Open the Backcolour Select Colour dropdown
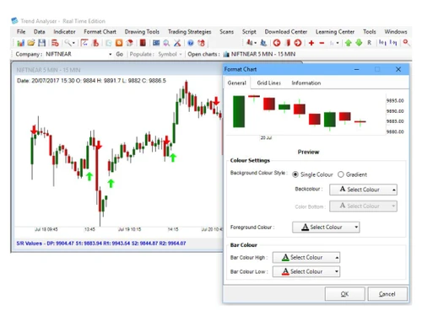This screenshot has height=316, width=422. [x=363, y=190]
